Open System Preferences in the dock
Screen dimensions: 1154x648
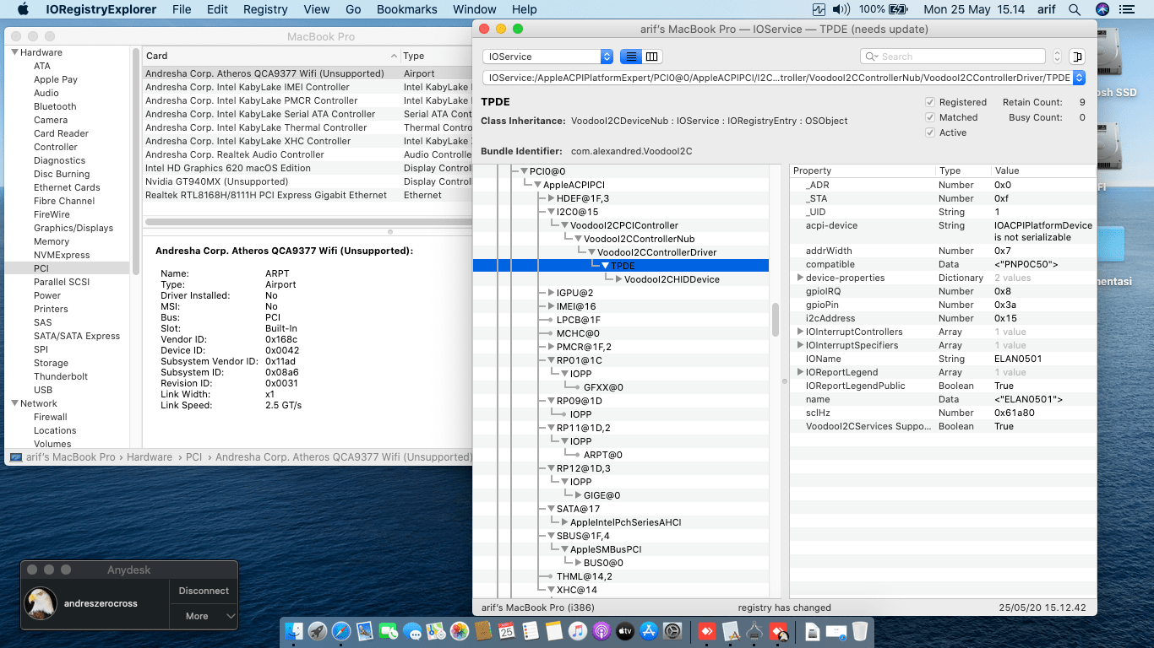coord(672,631)
